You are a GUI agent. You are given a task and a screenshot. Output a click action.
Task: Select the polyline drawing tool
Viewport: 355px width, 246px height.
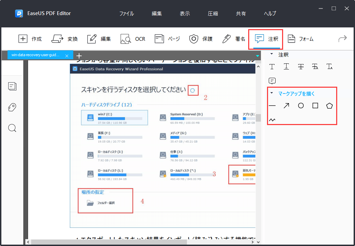(272, 120)
